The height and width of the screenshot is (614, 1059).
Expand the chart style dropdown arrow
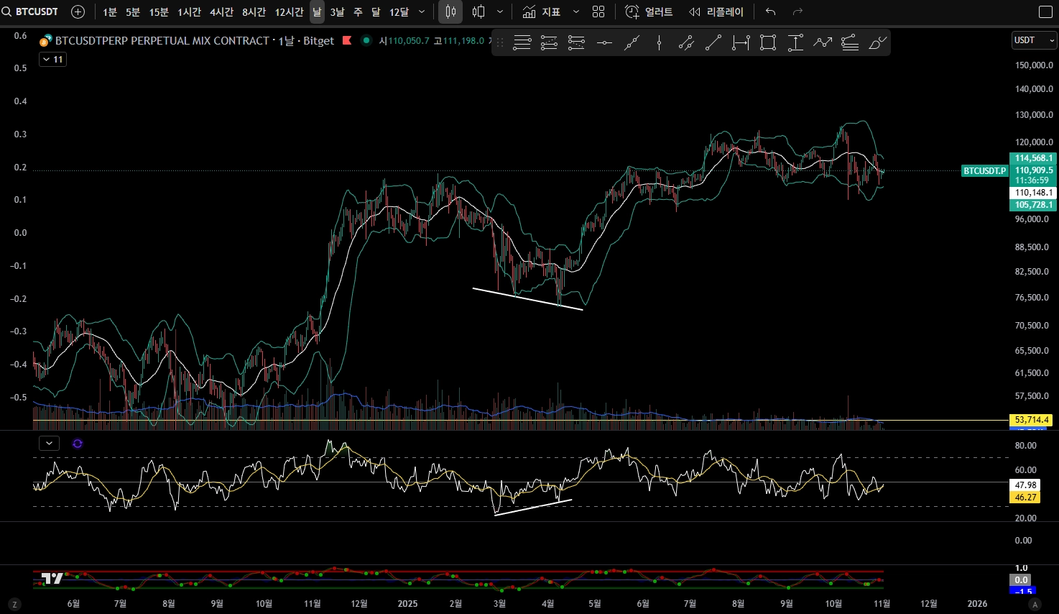click(500, 12)
